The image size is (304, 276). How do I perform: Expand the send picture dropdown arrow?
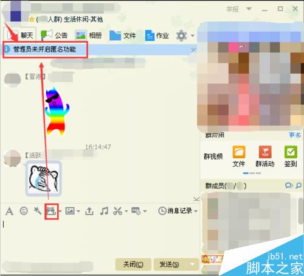coord(78,211)
